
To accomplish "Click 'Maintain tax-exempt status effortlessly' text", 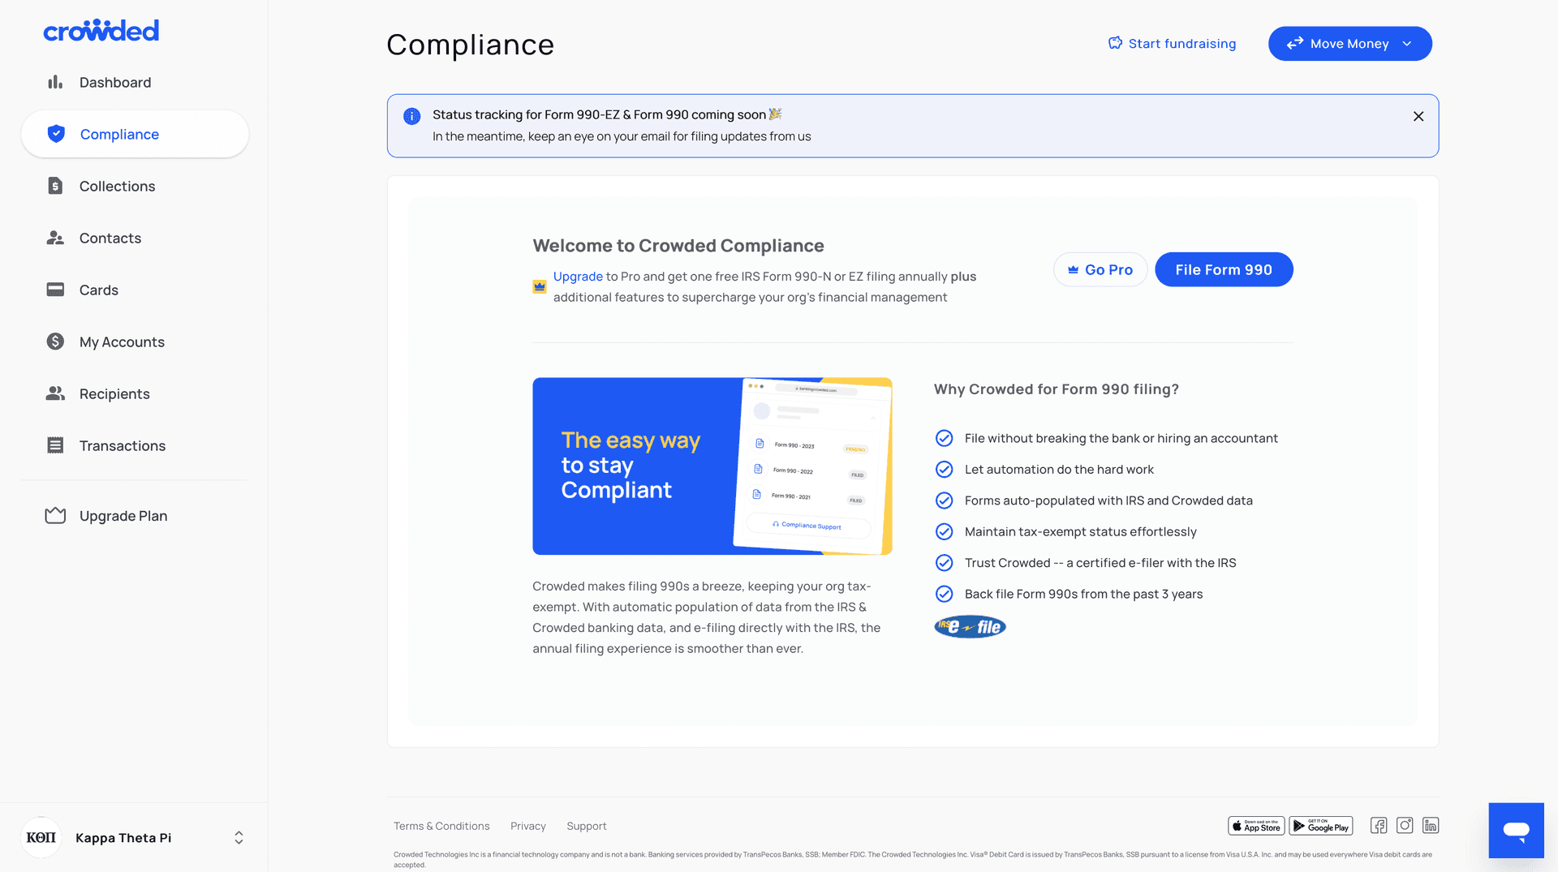I will [x=1081, y=532].
